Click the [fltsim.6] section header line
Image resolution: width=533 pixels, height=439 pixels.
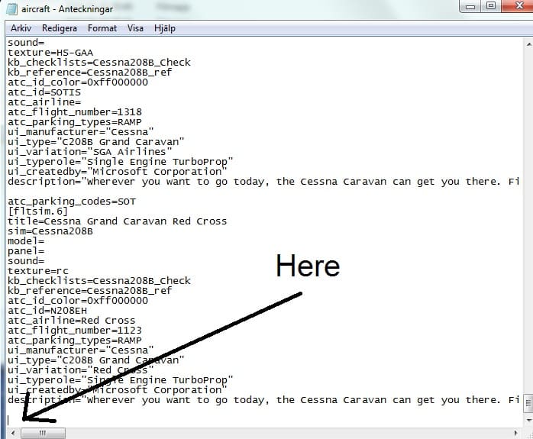tap(37, 211)
